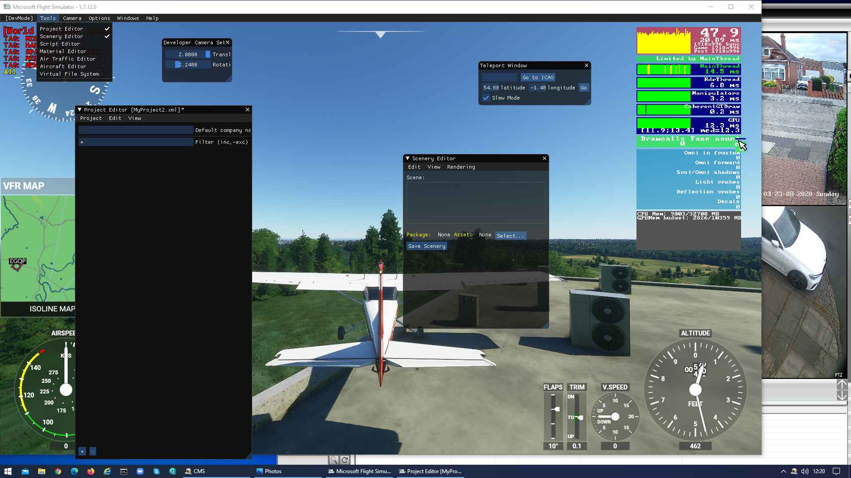The height and width of the screenshot is (478, 851).
Task: Click the Default company name field
Action: coord(136,130)
